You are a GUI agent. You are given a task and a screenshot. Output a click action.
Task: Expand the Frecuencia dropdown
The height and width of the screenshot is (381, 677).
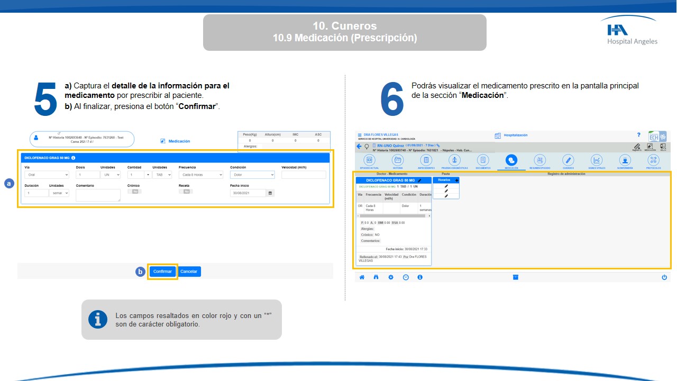click(200, 175)
